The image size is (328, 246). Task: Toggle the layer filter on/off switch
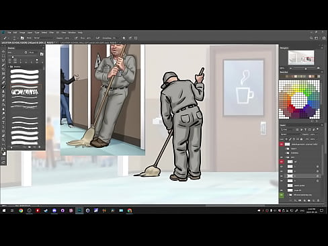pos(318,129)
